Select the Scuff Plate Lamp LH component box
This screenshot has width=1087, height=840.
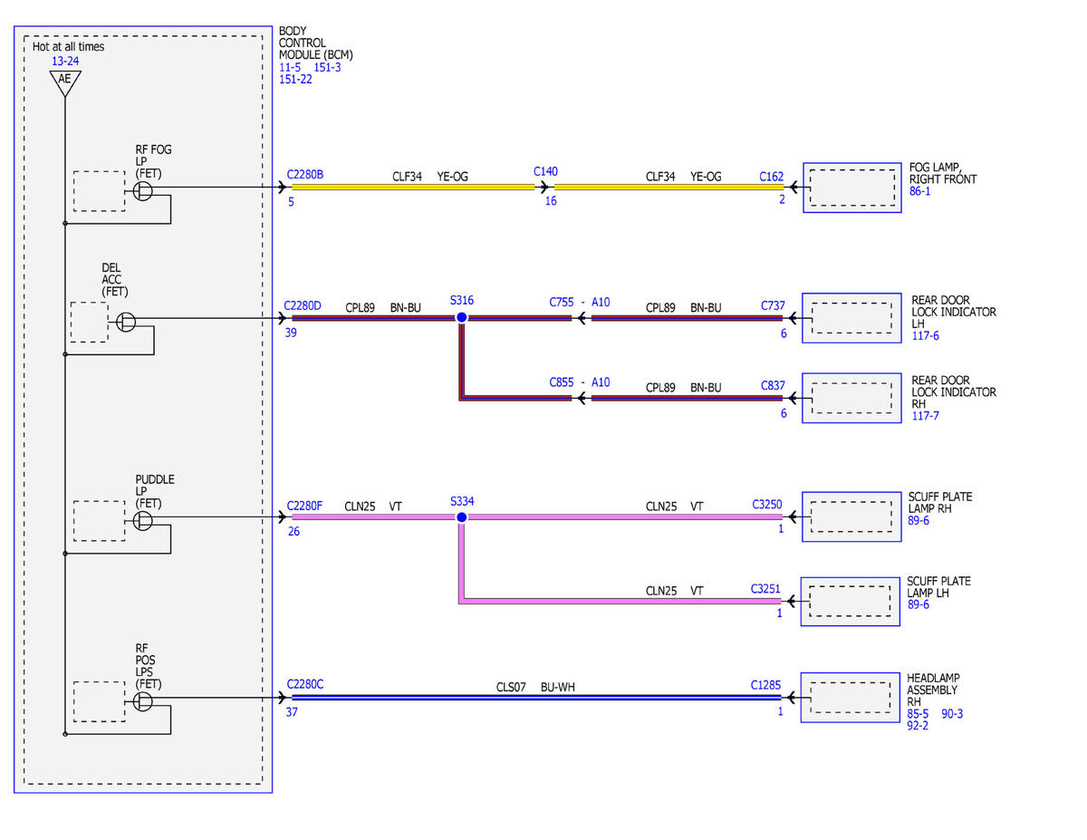(851, 601)
